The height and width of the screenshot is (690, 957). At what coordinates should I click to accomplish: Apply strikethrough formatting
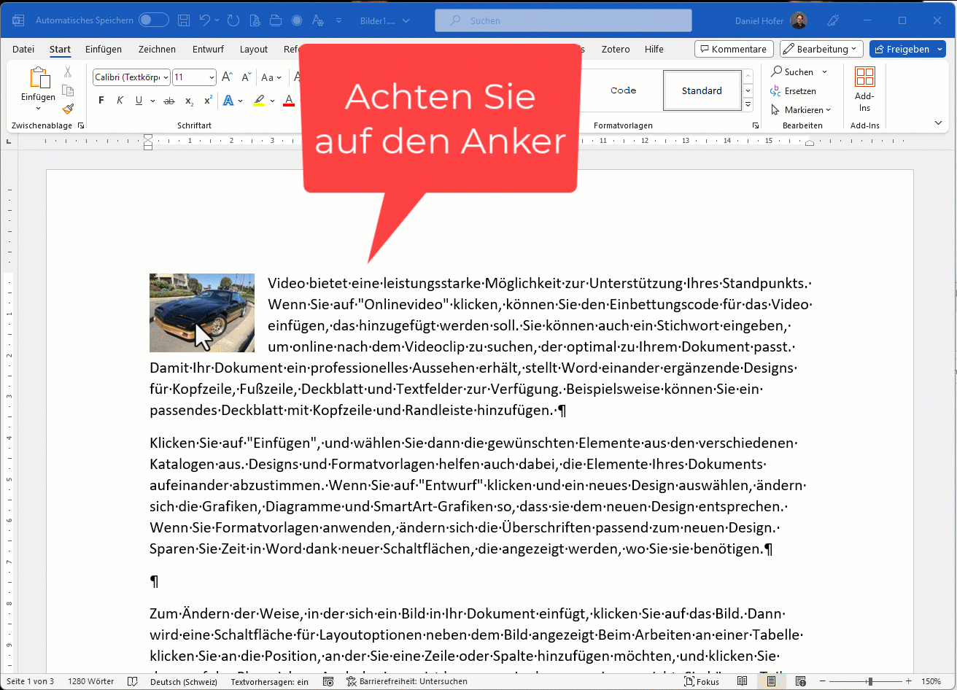(x=169, y=101)
